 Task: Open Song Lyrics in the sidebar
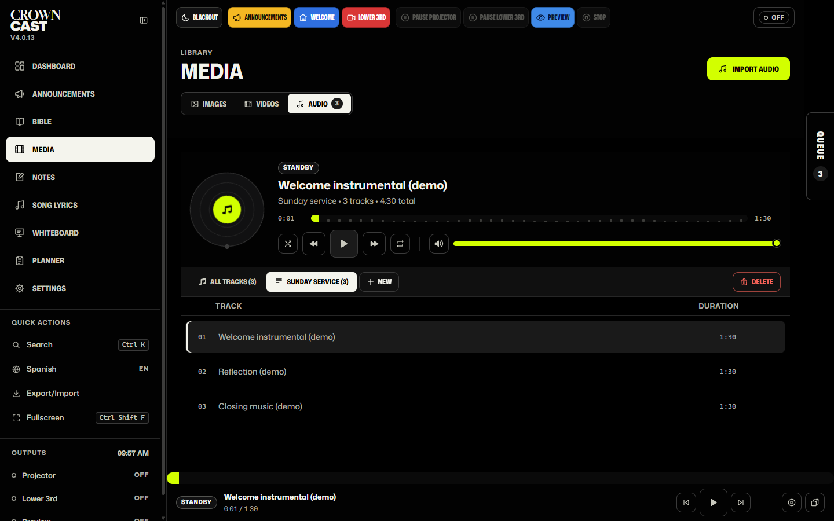point(80,205)
